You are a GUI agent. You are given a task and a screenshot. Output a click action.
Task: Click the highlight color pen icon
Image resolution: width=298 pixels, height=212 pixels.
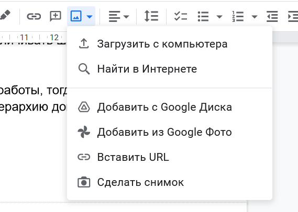pyautogui.click(x=5, y=16)
